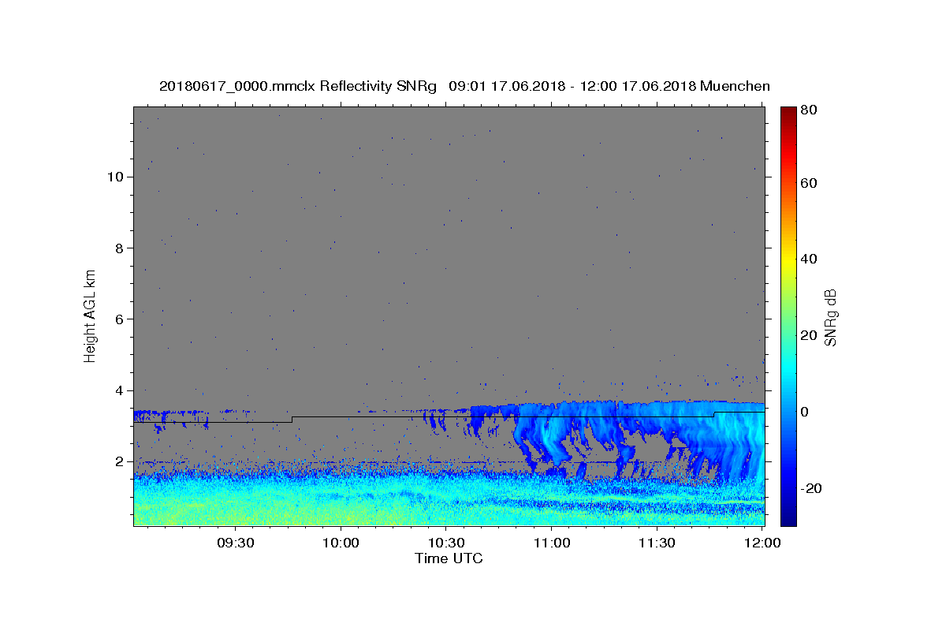This screenshot has width=946, height=631.
Task: Click the height tick label 10
Action: point(114,177)
